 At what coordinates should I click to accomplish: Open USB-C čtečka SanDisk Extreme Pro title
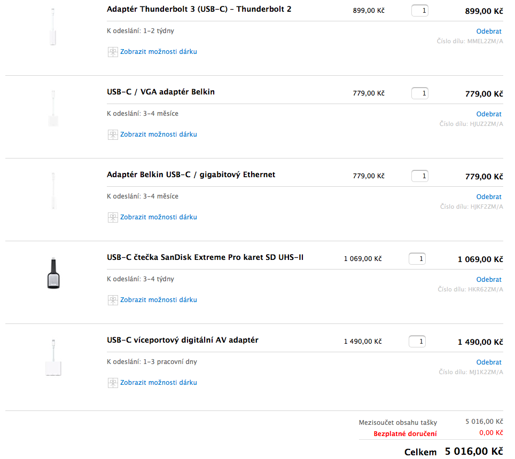click(x=205, y=257)
